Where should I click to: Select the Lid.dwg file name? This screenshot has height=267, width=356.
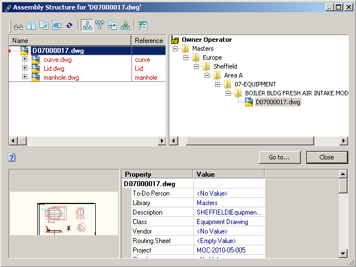(x=54, y=69)
